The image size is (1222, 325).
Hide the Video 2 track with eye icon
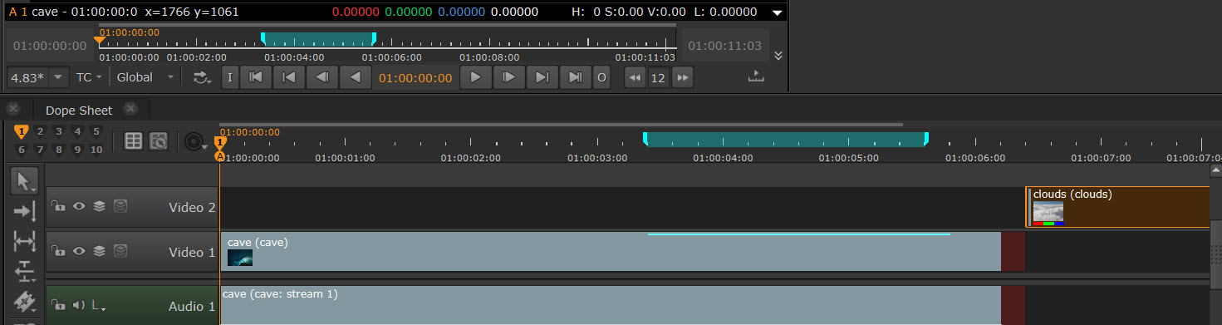click(x=79, y=206)
